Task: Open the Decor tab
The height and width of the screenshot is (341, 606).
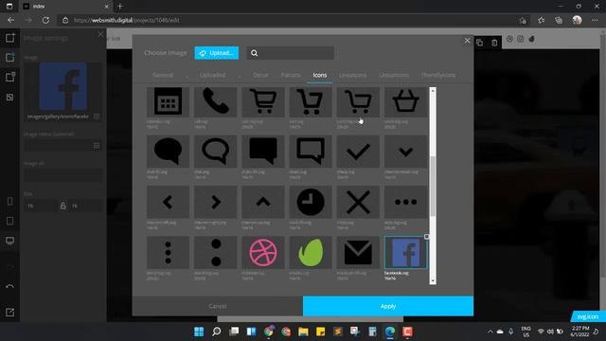Action: [x=260, y=75]
